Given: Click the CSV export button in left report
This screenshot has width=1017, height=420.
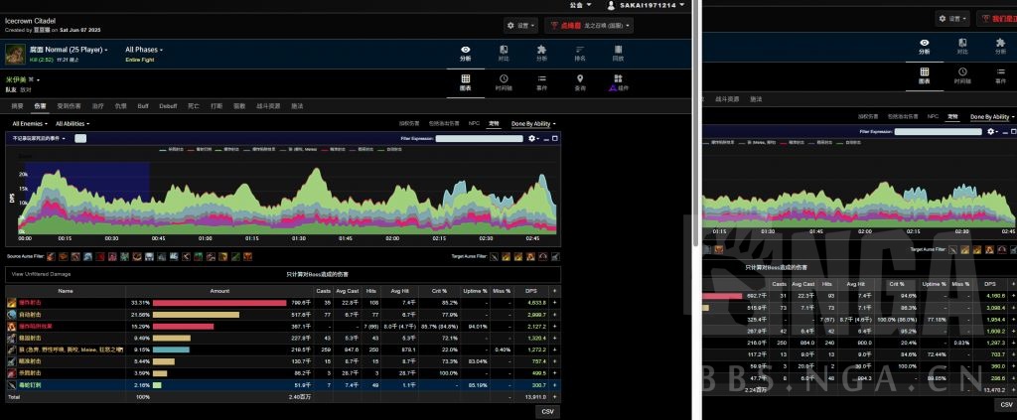Looking at the screenshot, I should pyautogui.click(x=546, y=411).
